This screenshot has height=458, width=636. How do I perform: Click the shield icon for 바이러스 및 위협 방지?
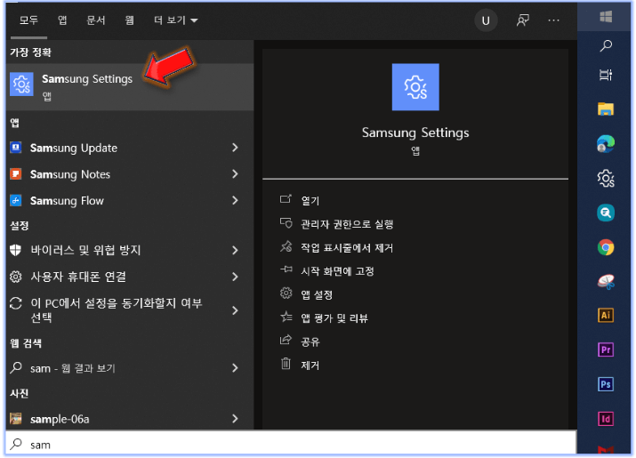[x=16, y=250]
